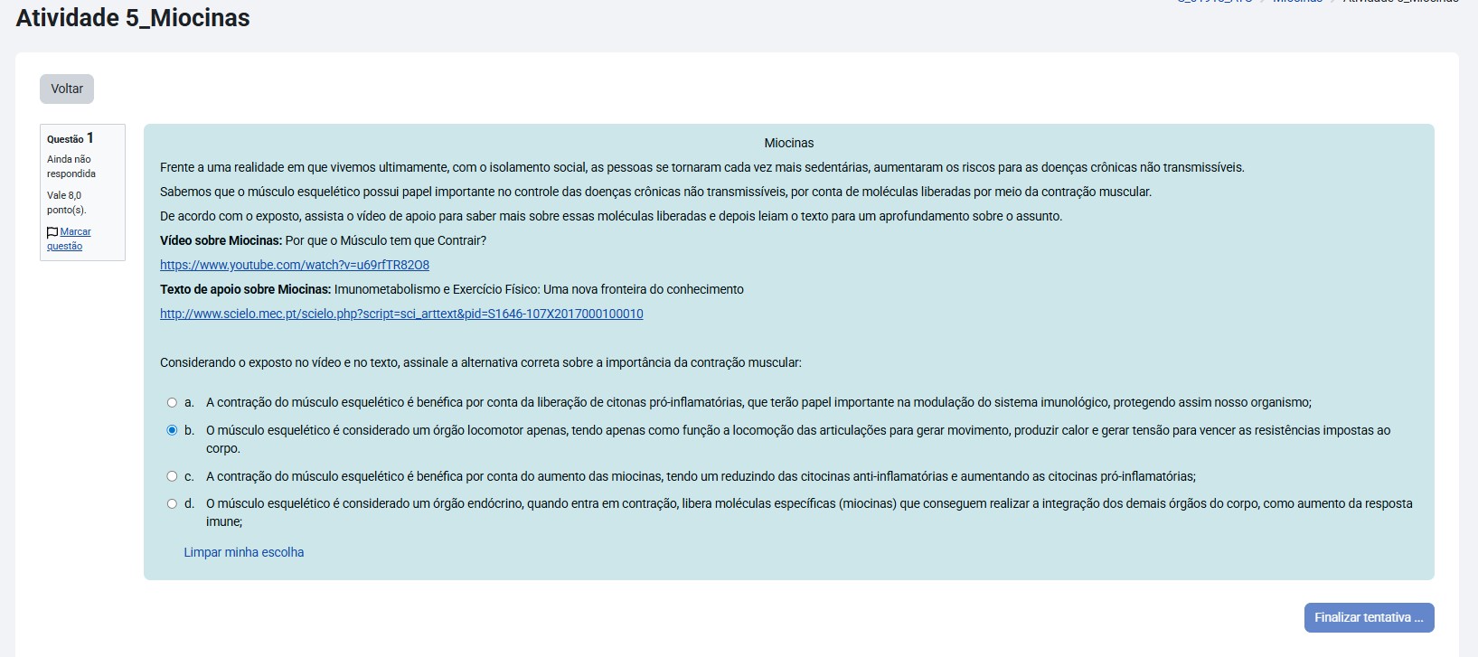Screen dimensions: 1478x657
Task: Click Finalizar tentativa button
Action: [1369, 617]
